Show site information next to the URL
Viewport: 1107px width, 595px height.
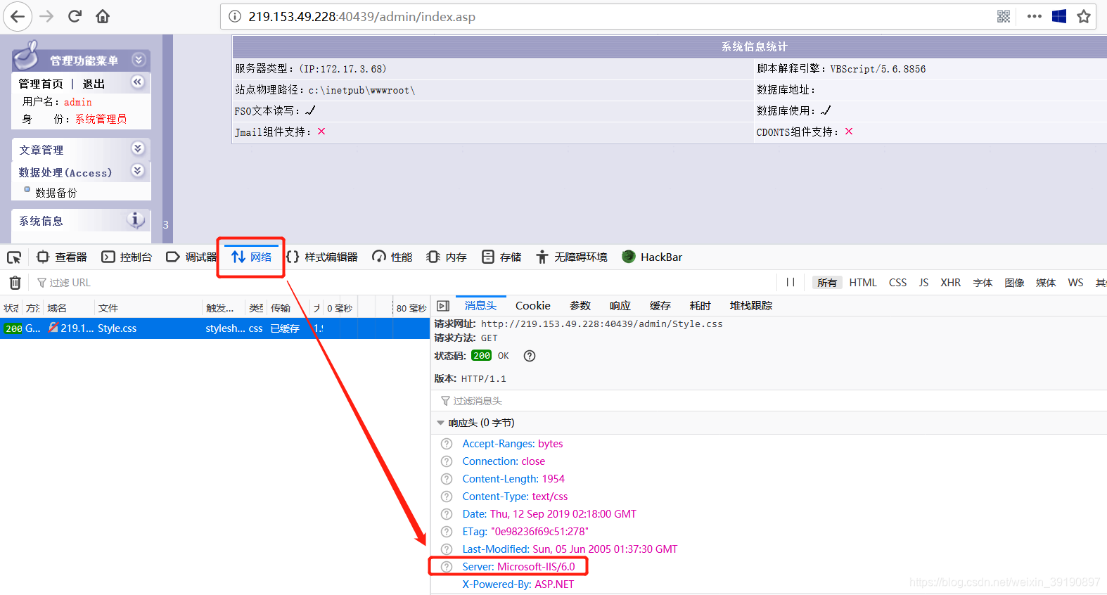click(x=236, y=16)
